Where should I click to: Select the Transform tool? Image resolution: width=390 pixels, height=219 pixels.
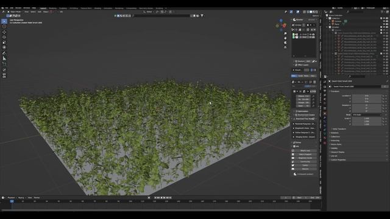point(4,47)
